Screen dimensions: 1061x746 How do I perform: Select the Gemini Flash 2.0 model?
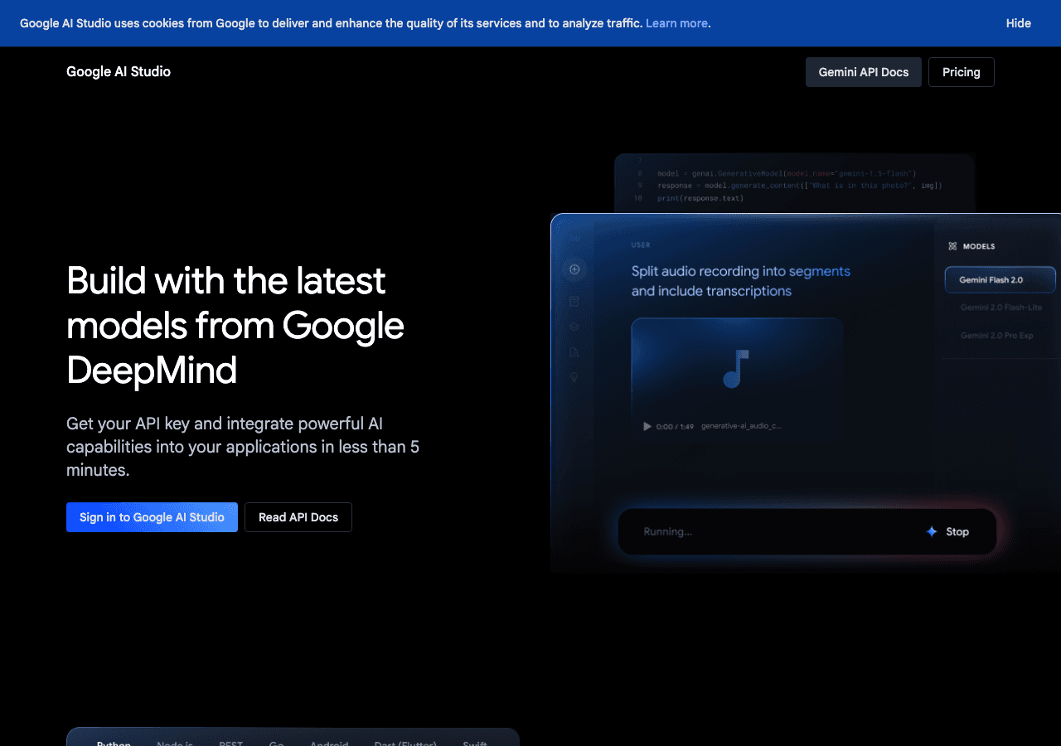click(1000, 279)
